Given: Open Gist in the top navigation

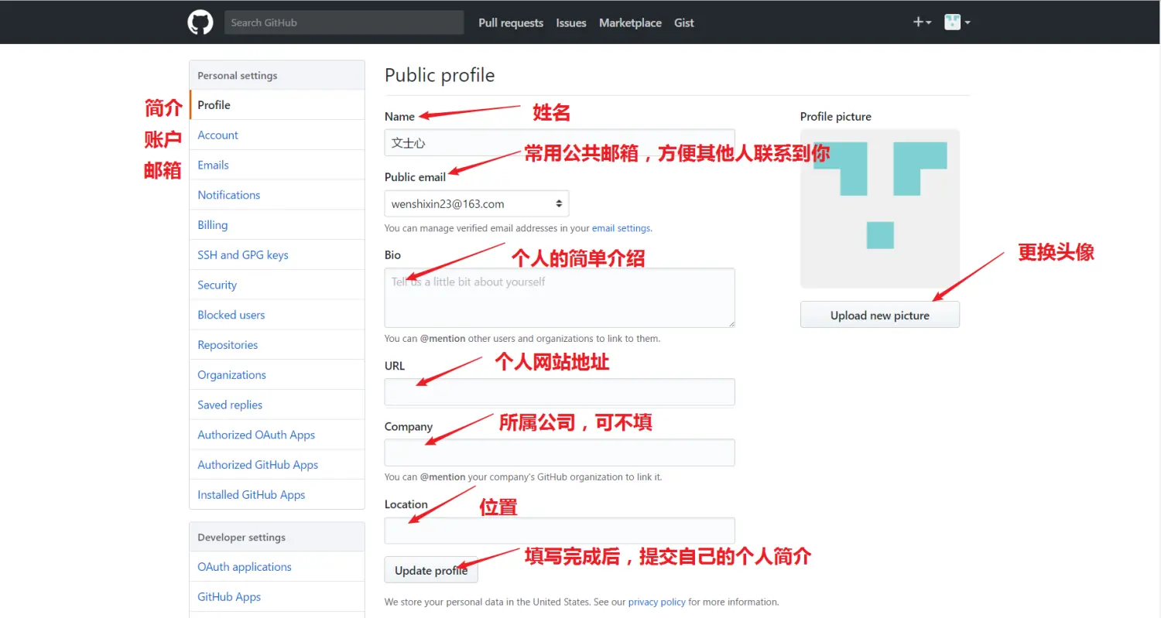Looking at the screenshot, I should pos(684,23).
